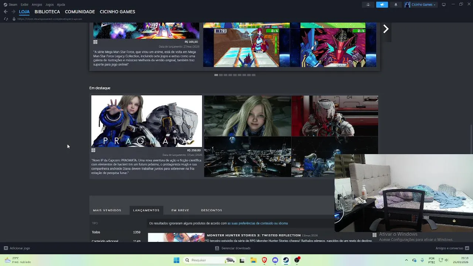Open the Mega Man screenshot with the red armored character

point(333,47)
